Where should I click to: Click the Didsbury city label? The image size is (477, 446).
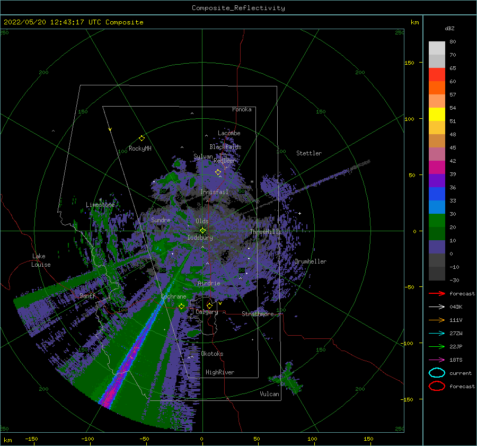(x=200, y=238)
